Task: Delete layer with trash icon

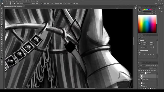Action: pos(155,88)
